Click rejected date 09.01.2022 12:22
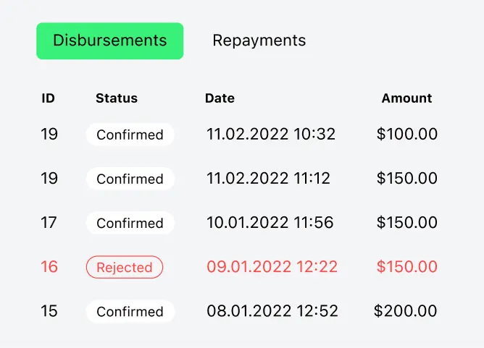 coord(272,267)
